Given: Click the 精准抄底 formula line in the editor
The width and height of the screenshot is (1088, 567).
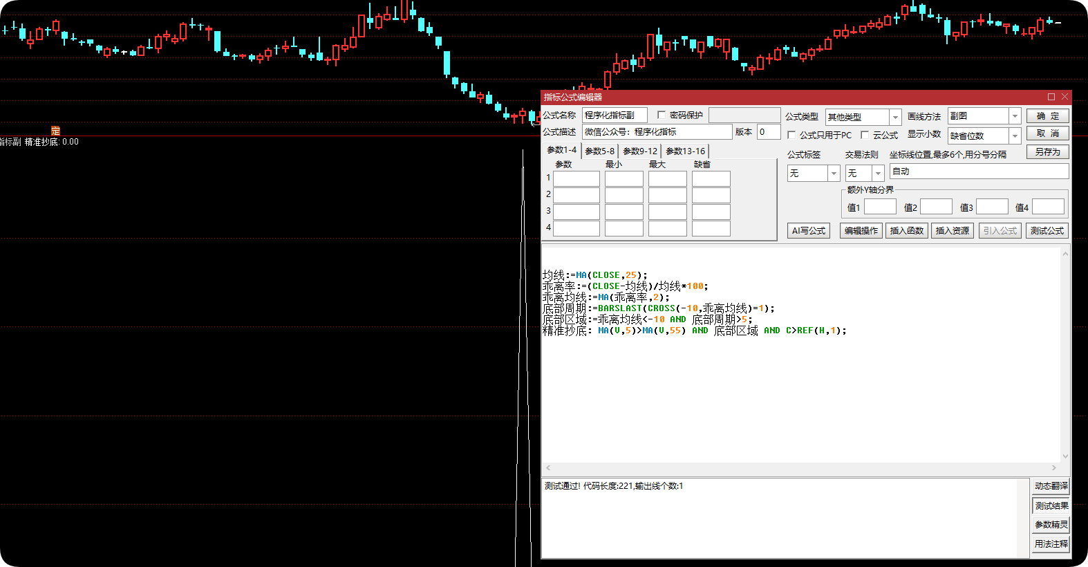Looking at the screenshot, I should (694, 331).
